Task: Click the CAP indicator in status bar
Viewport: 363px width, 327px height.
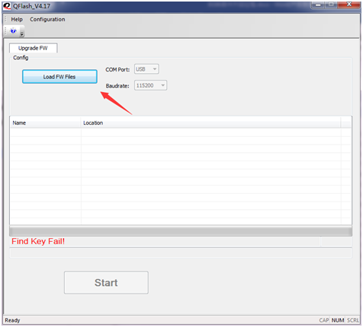Action: click(x=324, y=320)
